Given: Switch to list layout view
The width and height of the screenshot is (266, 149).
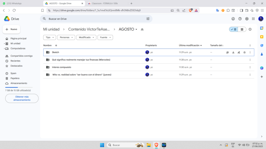Looking at the screenshot, I should click(233, 29).
